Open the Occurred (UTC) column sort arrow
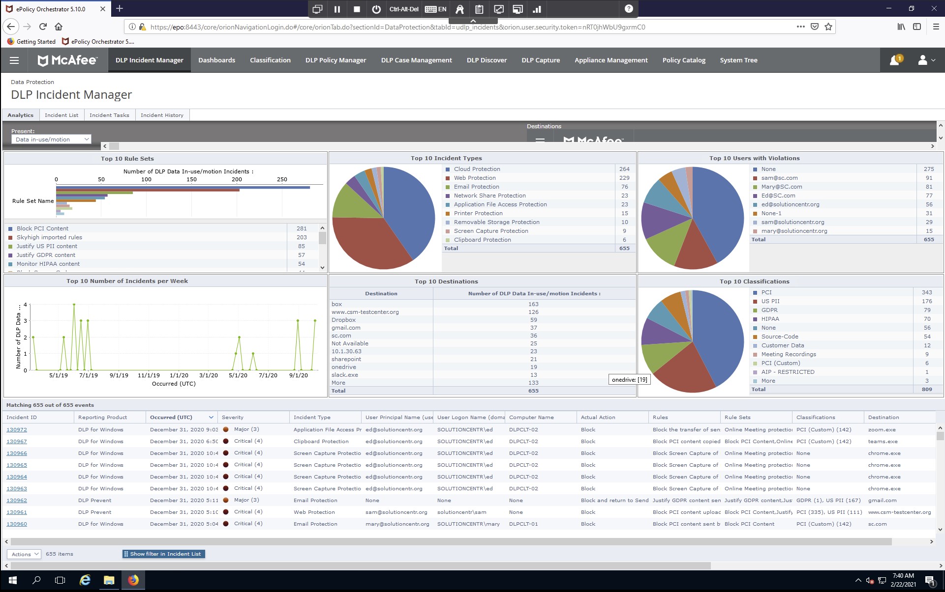The width and height of the screenshot is (945, 592). coord(211,418)
